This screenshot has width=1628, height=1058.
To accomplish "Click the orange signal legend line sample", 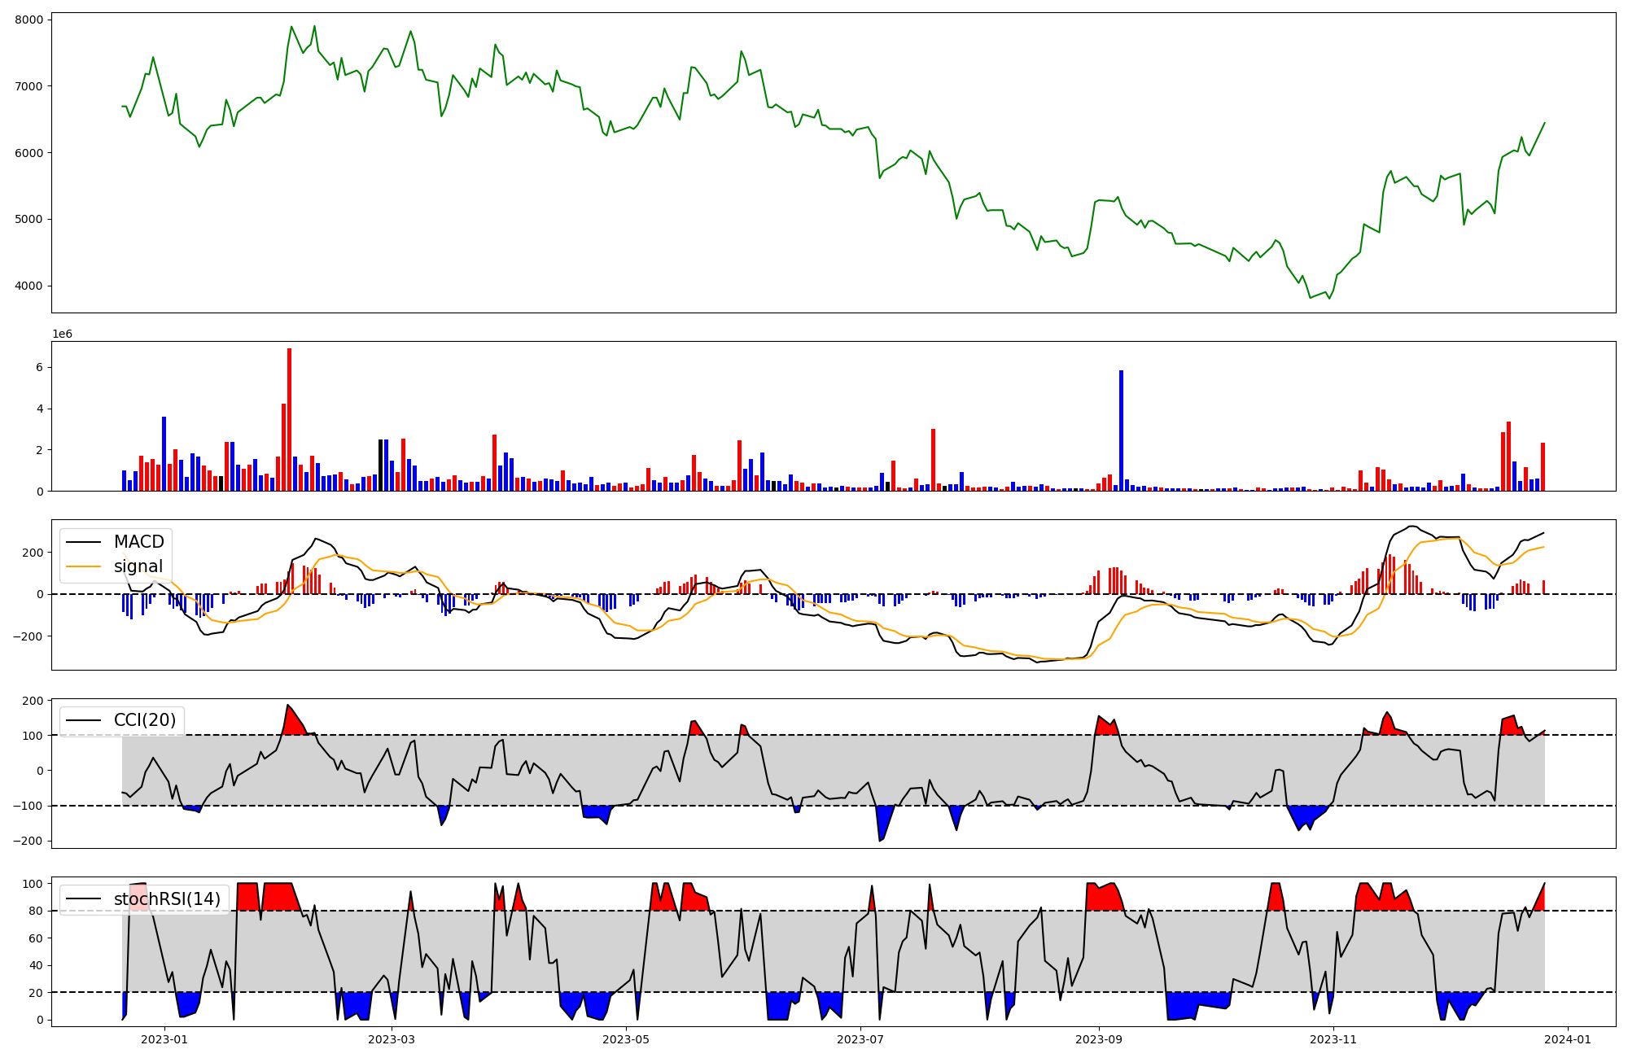I will pos(83,566).
